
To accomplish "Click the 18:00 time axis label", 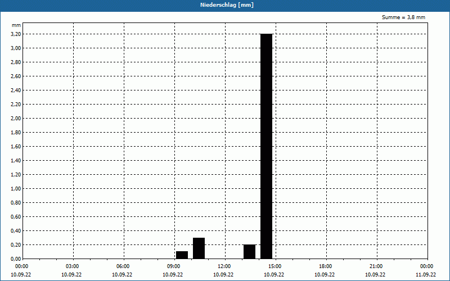I will (325, 266).
